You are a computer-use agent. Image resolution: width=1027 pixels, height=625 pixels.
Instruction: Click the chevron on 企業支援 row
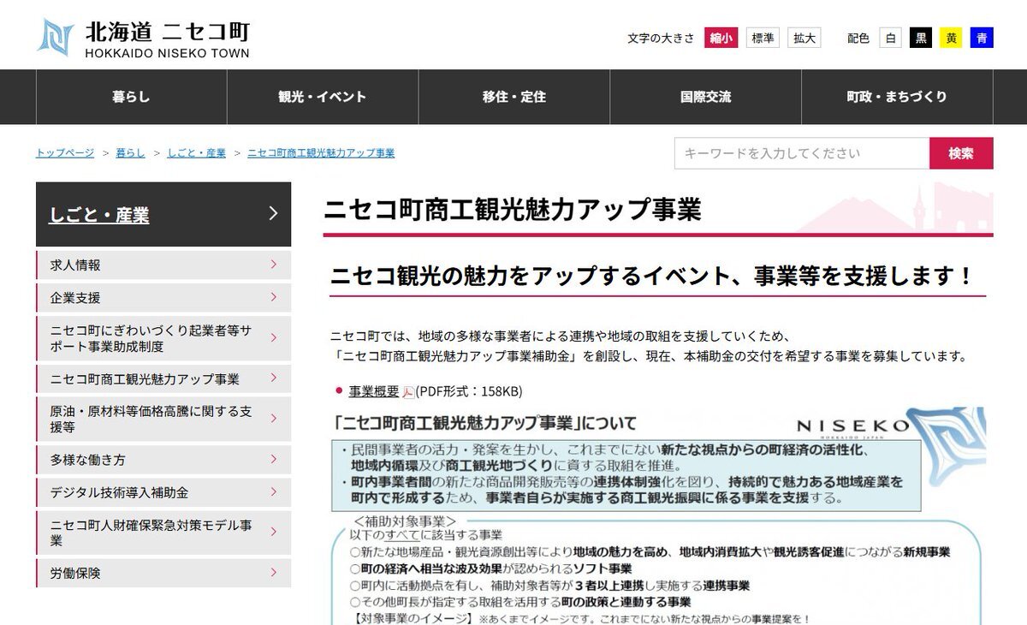tap(273, 297)
